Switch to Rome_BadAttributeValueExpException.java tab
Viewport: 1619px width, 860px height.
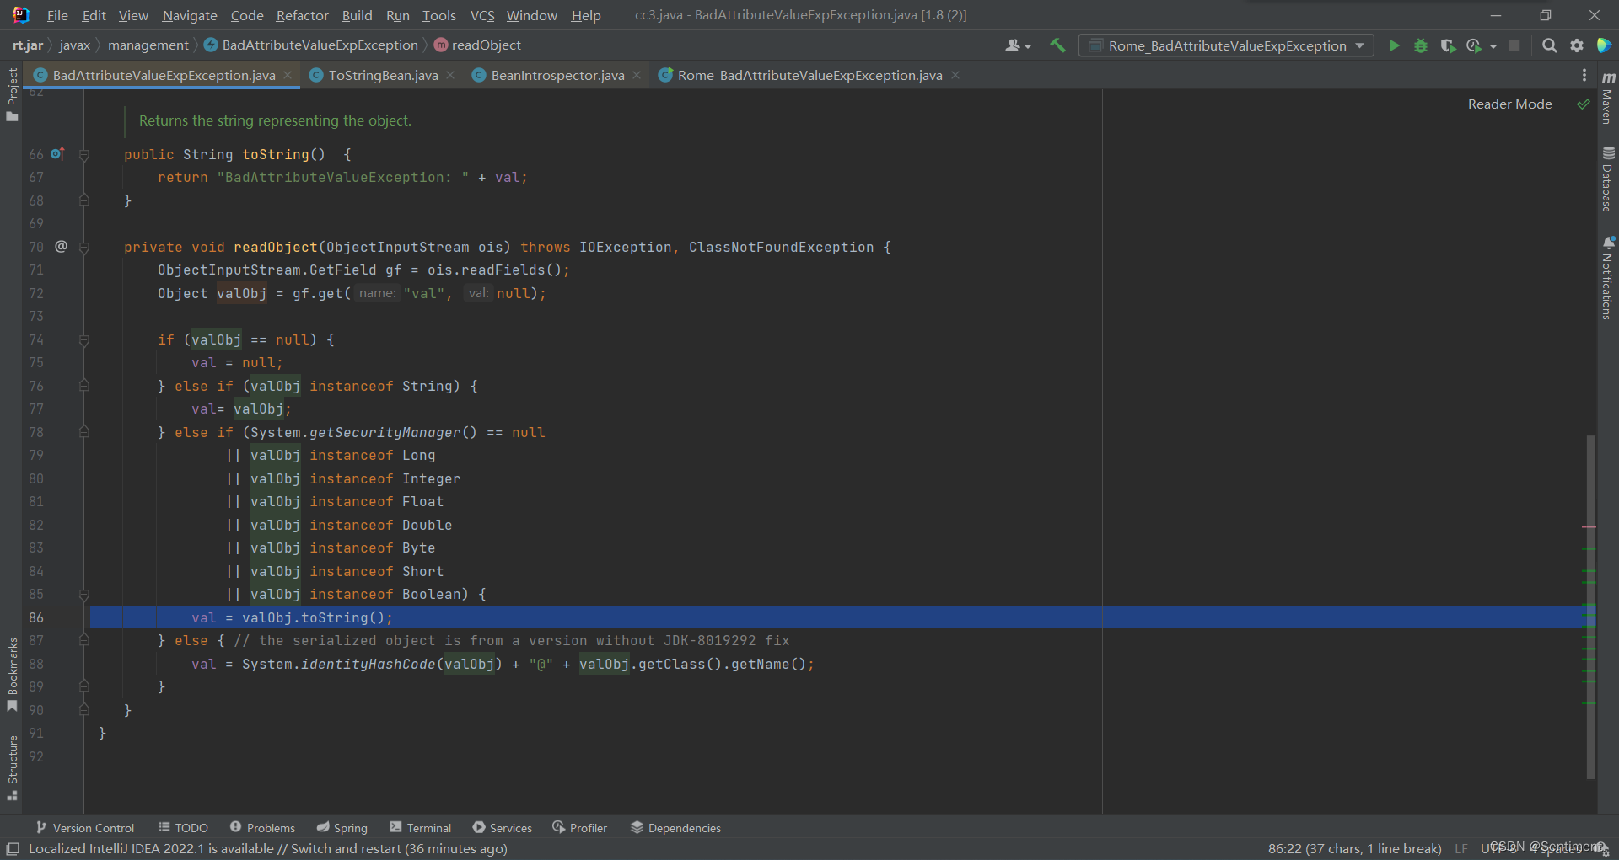[x=809, y=75]
